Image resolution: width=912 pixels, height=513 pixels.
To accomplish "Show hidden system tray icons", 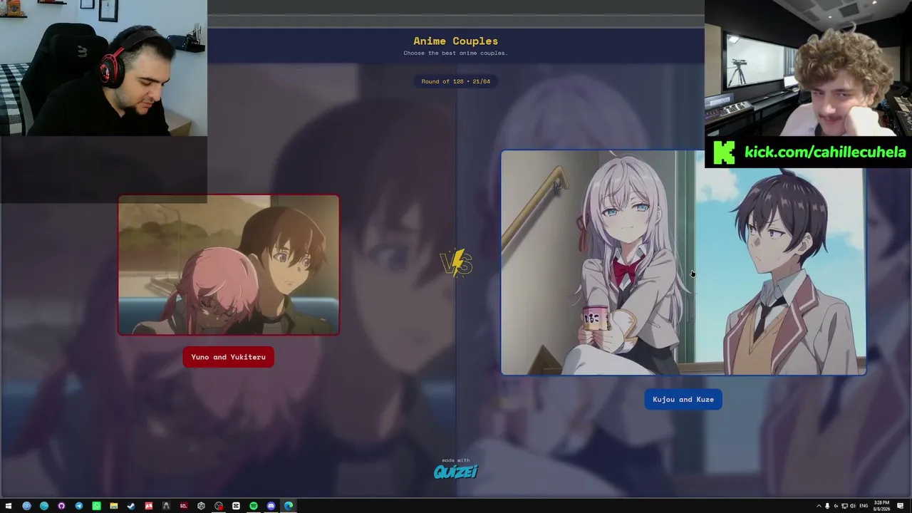I will click(x=819, y=506).
